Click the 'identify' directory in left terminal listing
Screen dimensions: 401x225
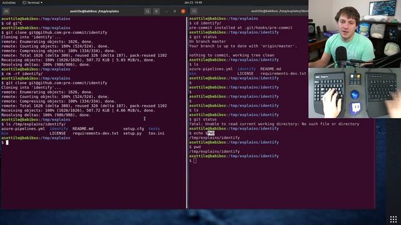click(59, 129)
